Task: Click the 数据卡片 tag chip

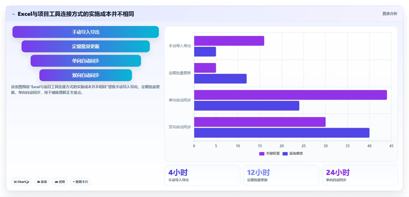Action: click(x=80, y=182)
